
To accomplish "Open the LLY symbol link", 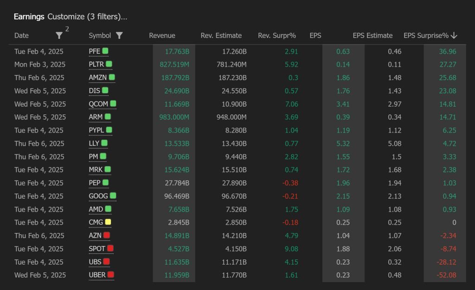I will tap(94, 143).
